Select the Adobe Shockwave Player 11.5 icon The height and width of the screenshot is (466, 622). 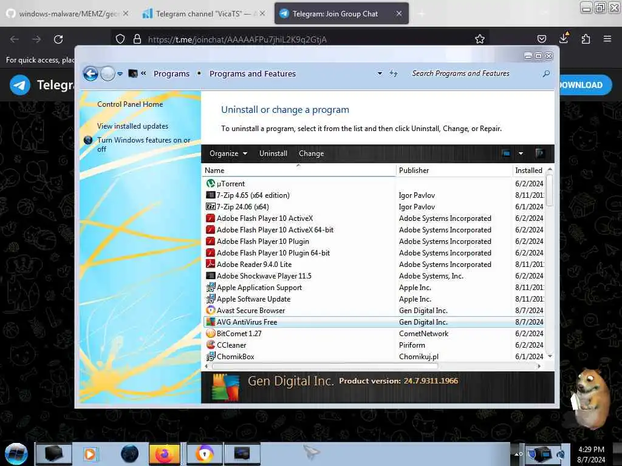click(x=211, y=276)
